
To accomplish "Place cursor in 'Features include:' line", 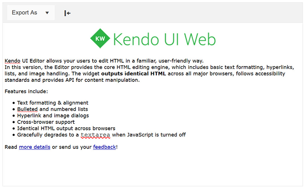I will [x=26, y=91].
